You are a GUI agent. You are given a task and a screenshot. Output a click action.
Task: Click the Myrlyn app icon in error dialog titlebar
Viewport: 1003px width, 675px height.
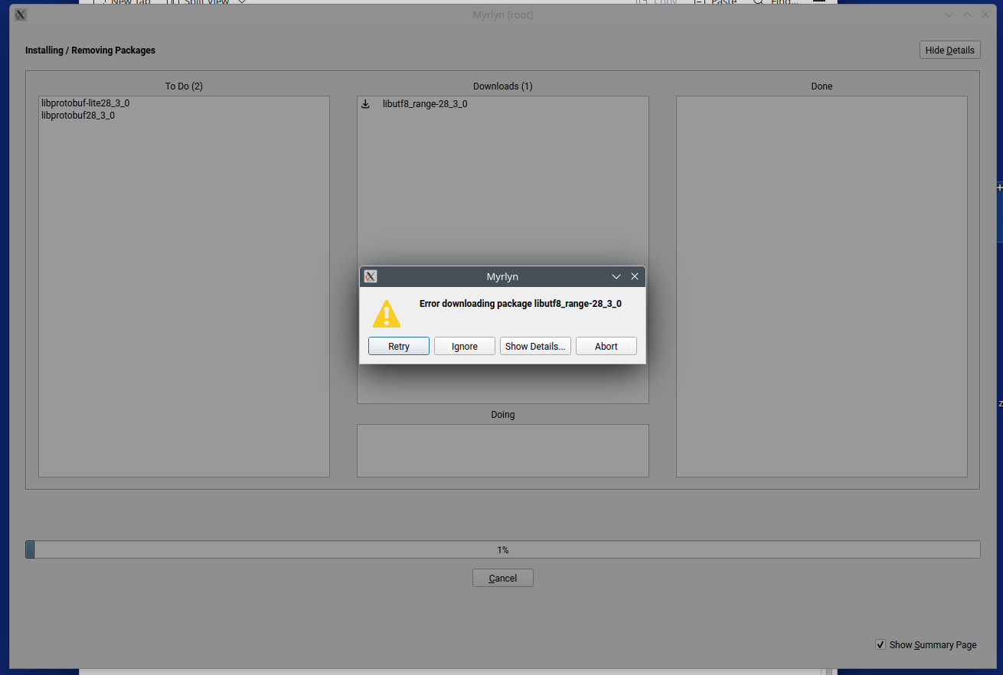pyautogui.click(x=371, y=276)
